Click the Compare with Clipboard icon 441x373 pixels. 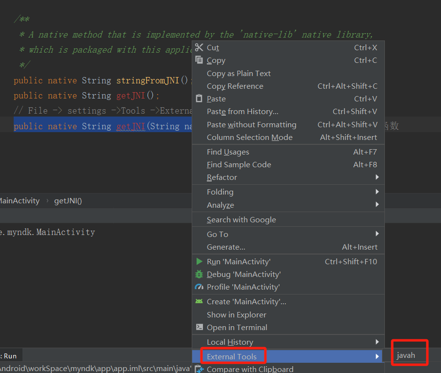[x=199, y=369]
